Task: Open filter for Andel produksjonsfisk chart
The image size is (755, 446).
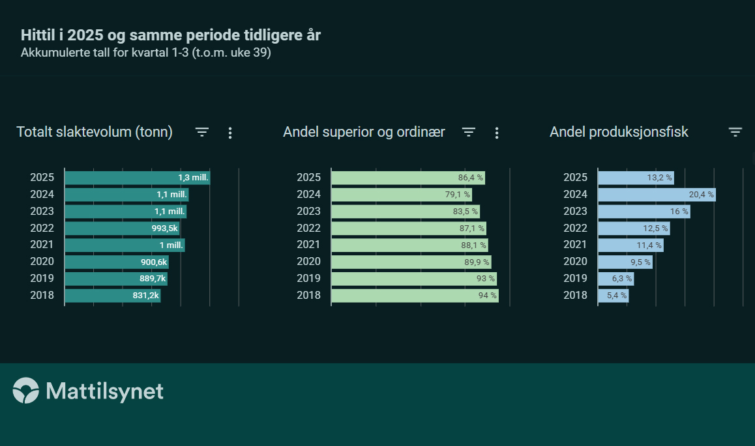Action: 735,132
